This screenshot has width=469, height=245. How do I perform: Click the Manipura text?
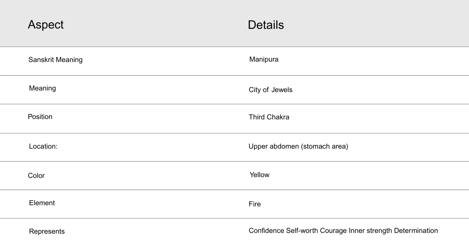pos(264,59)
